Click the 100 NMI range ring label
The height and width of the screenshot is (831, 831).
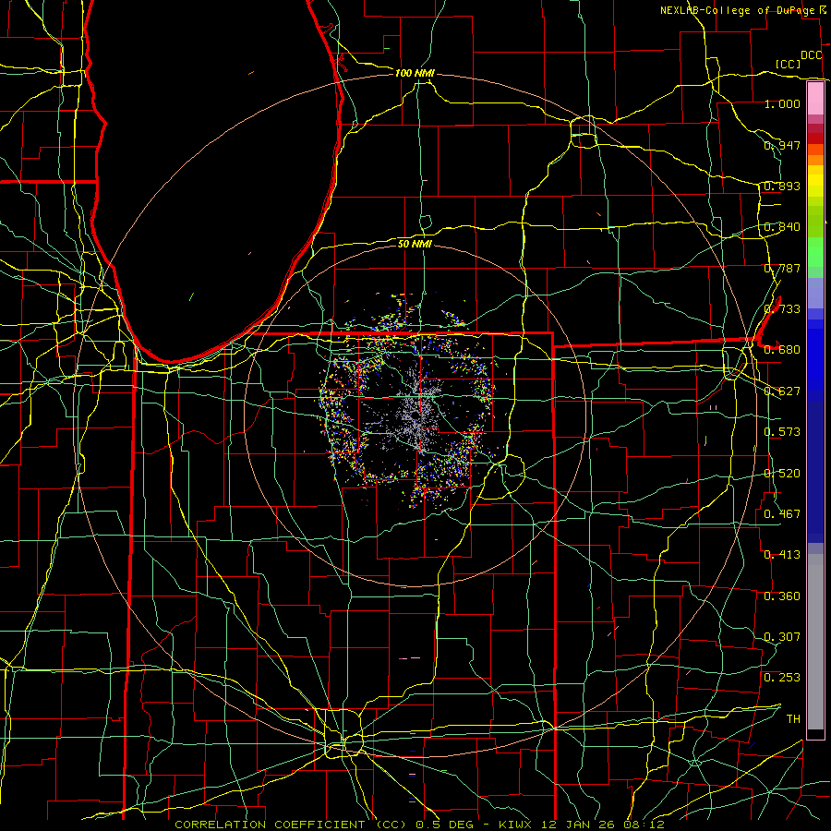(415, 73)
